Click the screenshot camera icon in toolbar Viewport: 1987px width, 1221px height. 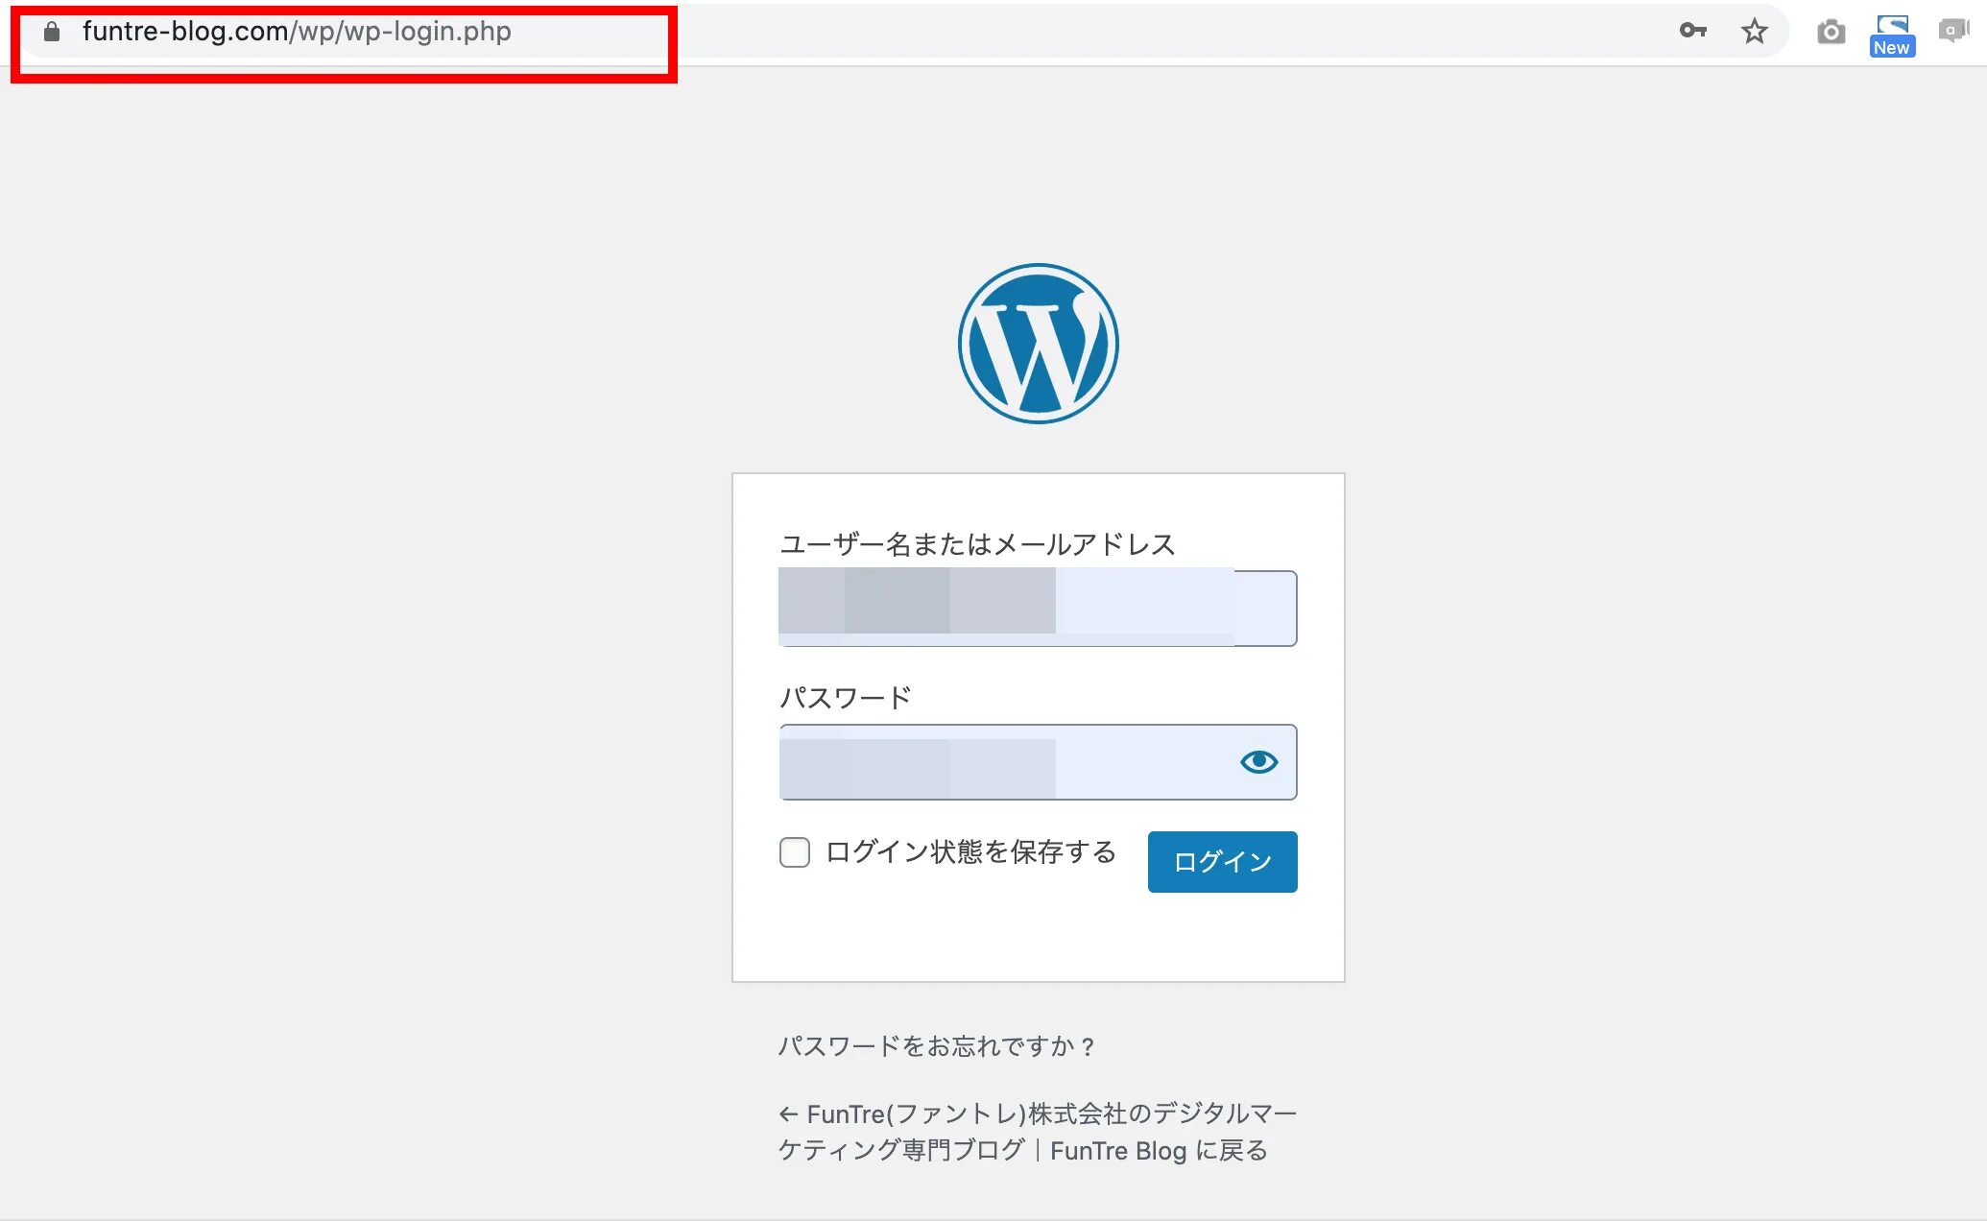coord(1830,32)
